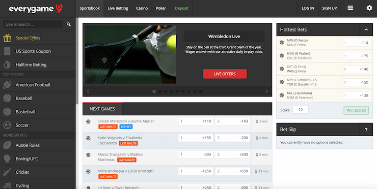The image size is (377, 189).
Task: Open the Special Offers link
Action: pyautogui.click(x=28, y=38)
